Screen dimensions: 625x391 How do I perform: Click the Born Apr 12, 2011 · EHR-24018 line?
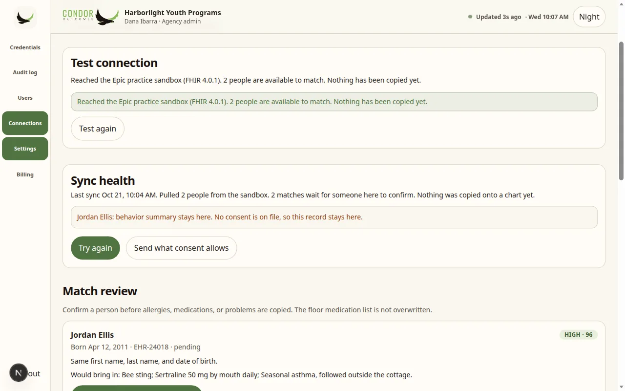[136, 347]
